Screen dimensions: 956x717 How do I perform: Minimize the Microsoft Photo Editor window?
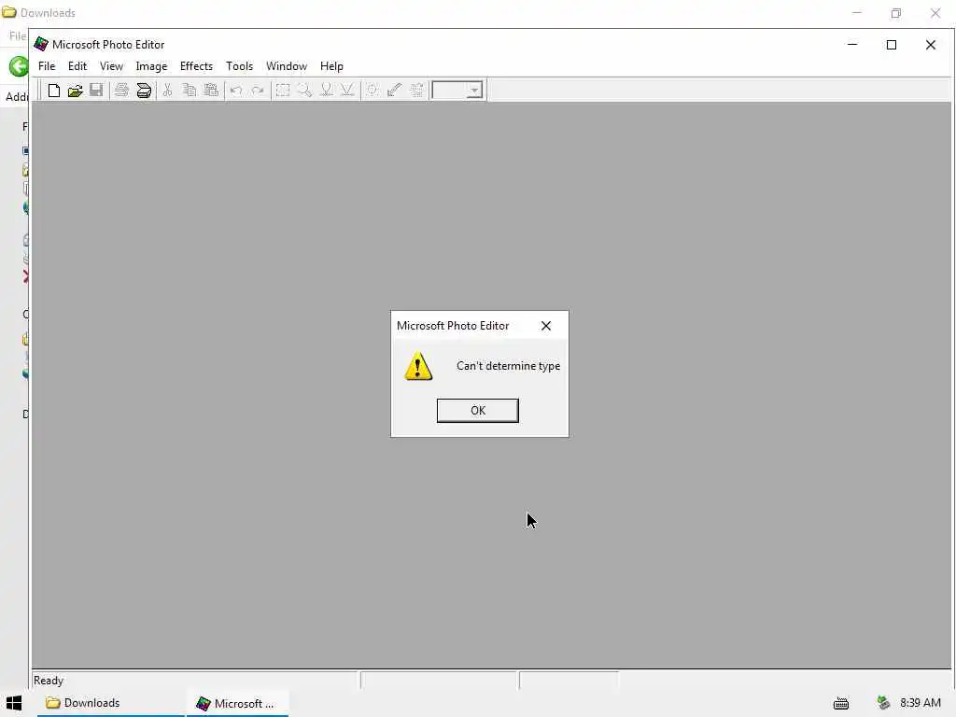click(x=852, y=45)
